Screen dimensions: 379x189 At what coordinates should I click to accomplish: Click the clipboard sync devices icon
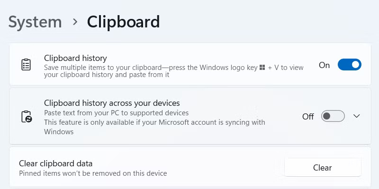[x=26, y=117]
